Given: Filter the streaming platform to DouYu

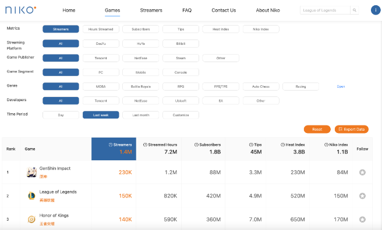Looking at the screenshot, I should pos(101,44).
